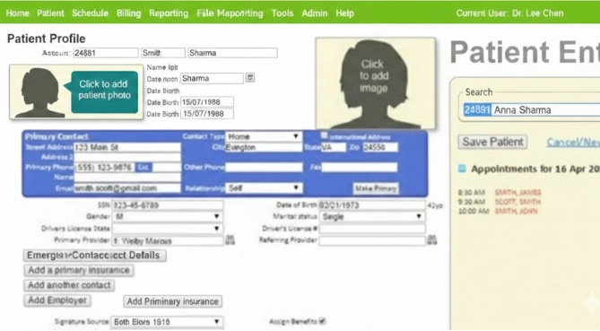
Task: Click the Save Patient button
Action: (493, 142)
